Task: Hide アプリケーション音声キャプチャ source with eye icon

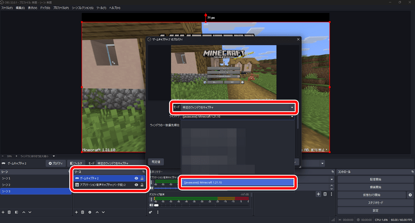Action: tap(136, 185)
